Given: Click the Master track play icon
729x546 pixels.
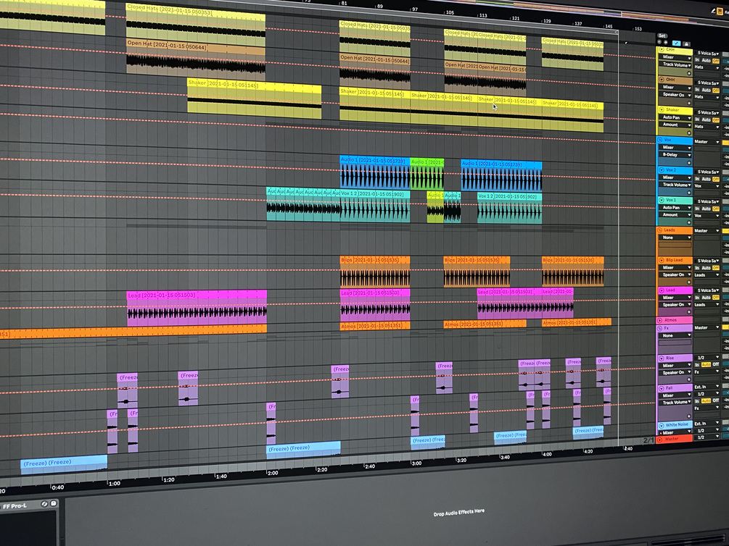Looking at the screenshot, I should click(659, 440).
